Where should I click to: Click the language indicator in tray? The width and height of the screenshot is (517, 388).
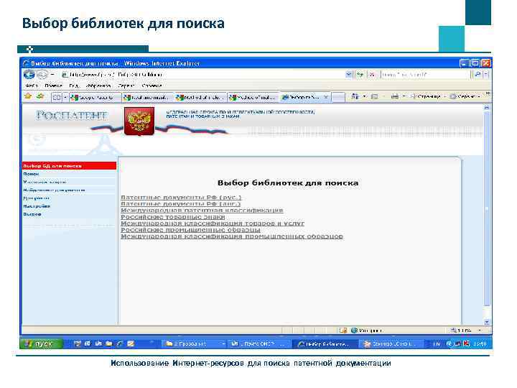point(437,344)
